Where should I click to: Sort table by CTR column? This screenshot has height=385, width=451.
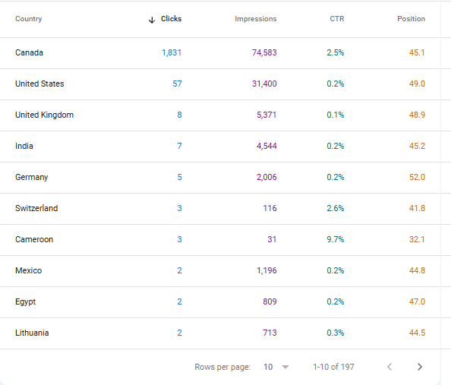tap(337, 19)
